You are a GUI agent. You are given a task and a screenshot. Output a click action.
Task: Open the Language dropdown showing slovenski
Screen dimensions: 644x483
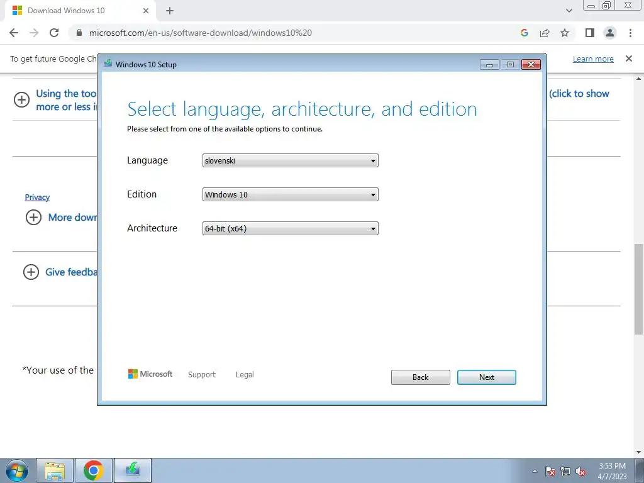tap(291, 160)
